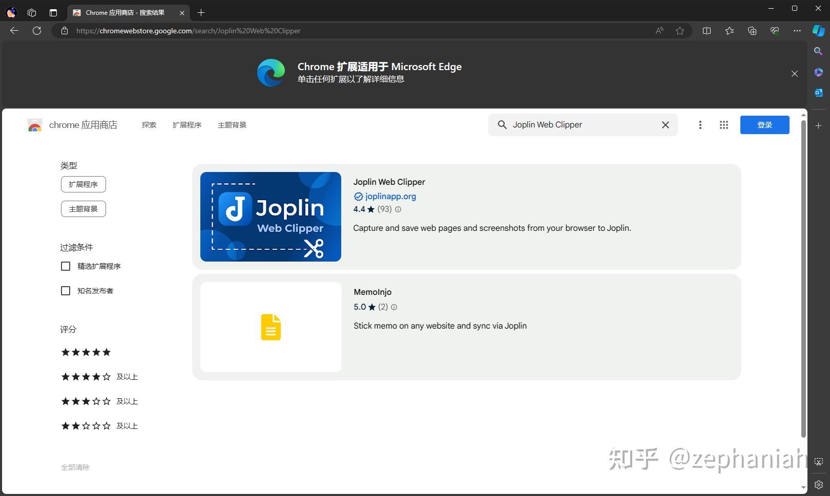Image resolution: width=830 pixels, height=496 pixels.
Task: Open Browser essentials heart icon
Action: [x=775, y=31]
